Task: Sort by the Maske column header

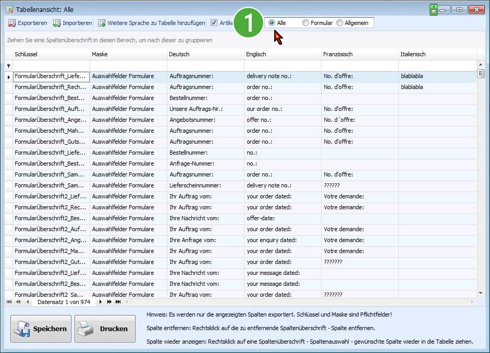Action: click(128, 54)
